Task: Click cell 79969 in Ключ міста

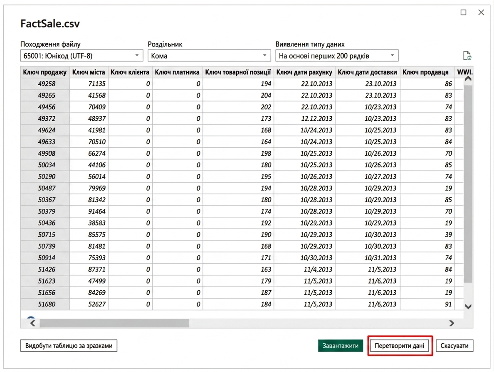Action: coord(89,188)
